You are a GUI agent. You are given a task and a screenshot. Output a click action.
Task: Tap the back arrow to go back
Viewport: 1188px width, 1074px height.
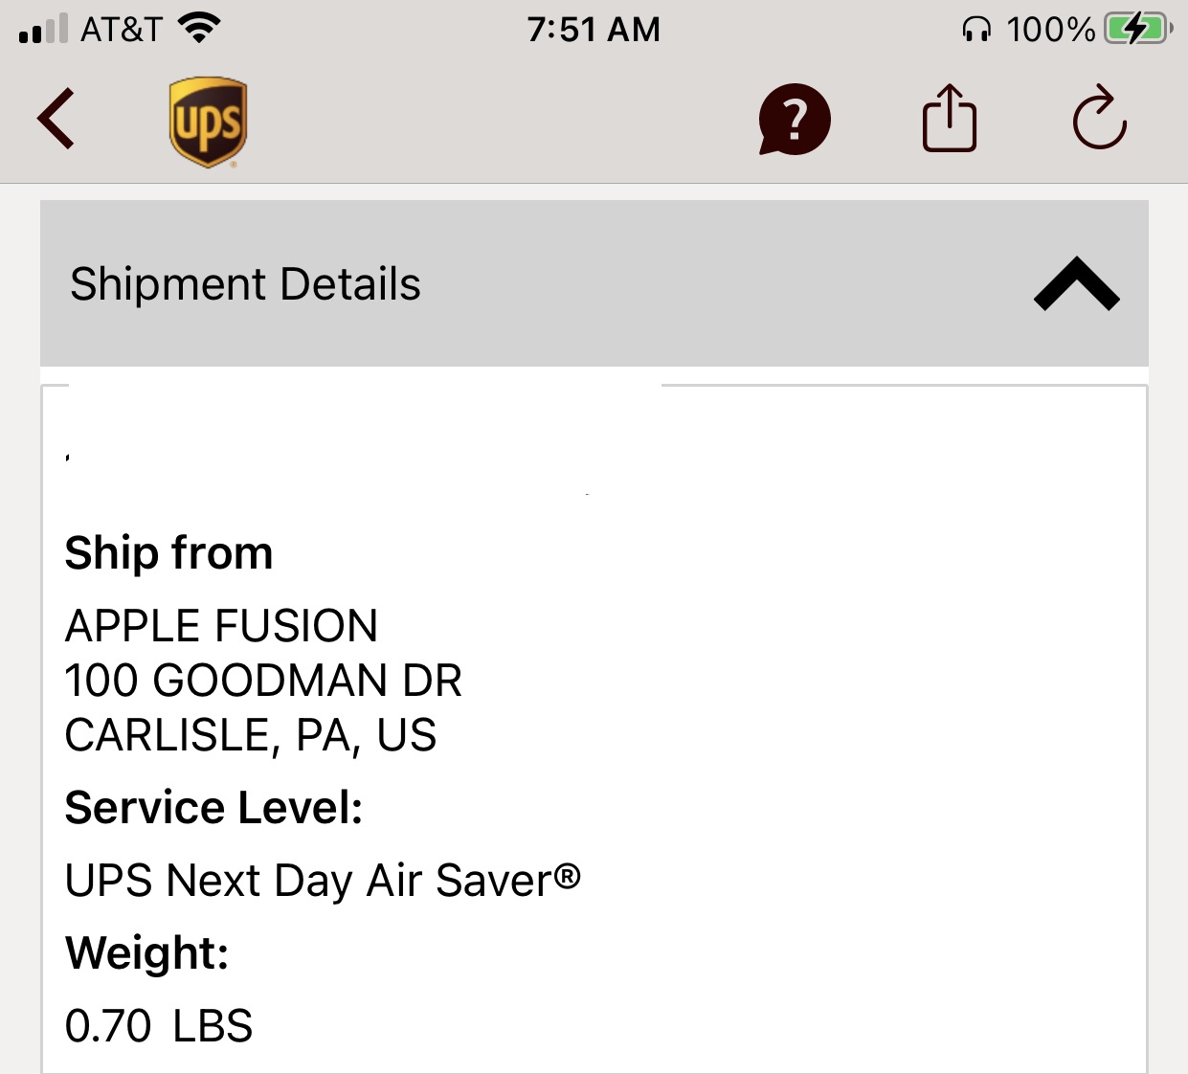[56, 120]
